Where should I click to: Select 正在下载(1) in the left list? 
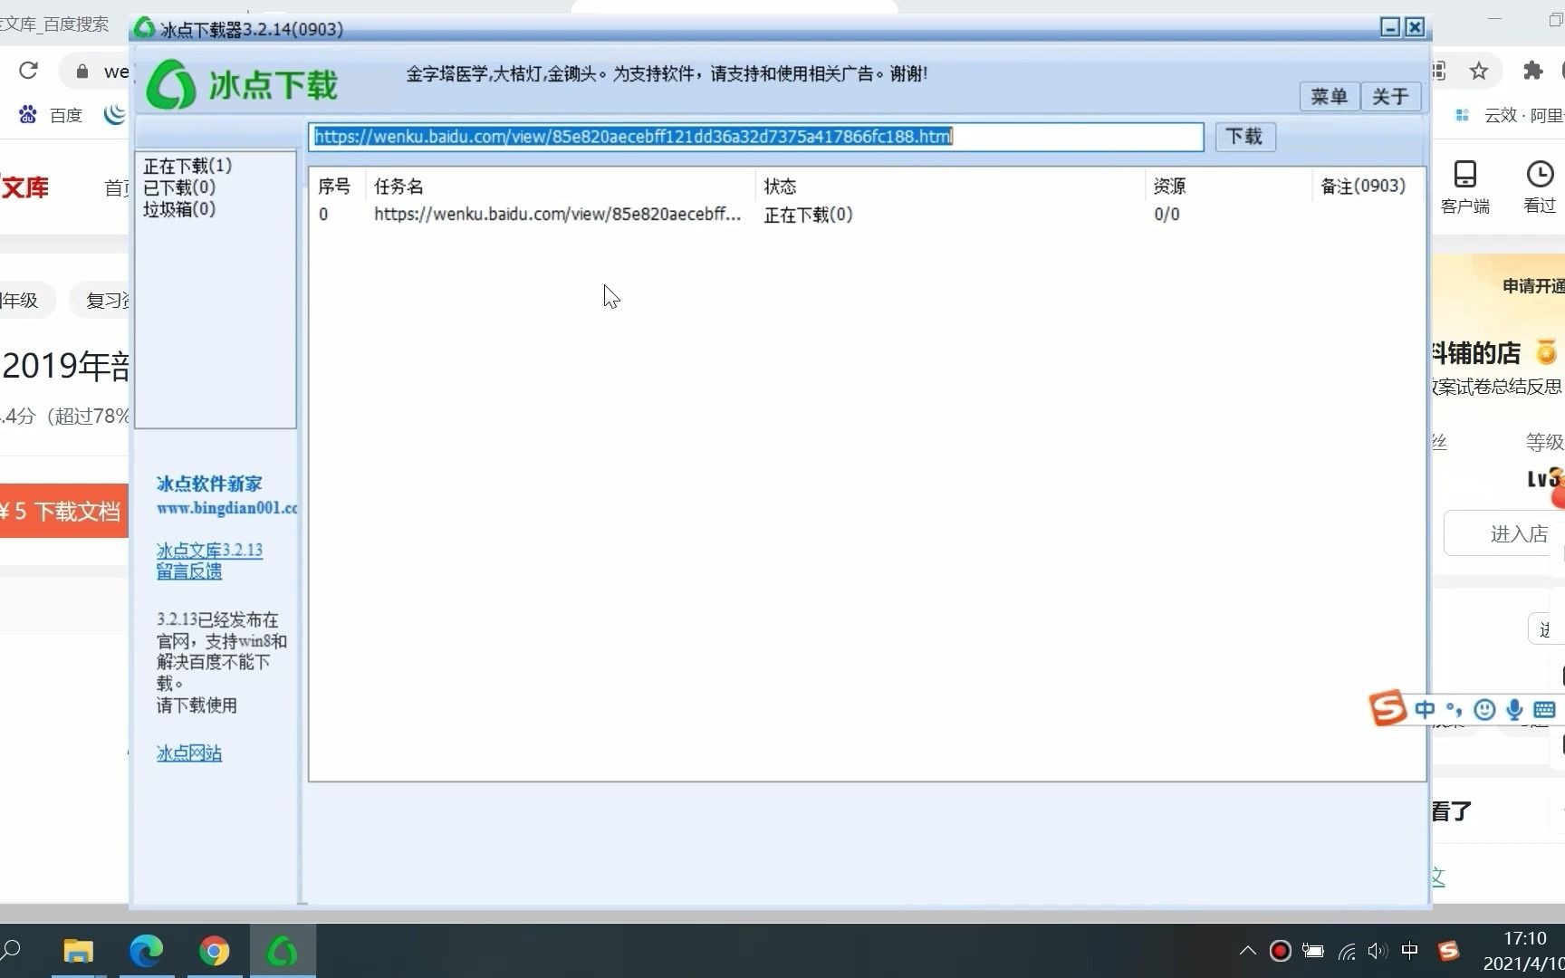[x=187, y=166]
